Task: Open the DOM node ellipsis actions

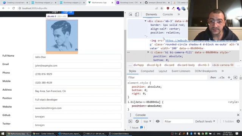Action: coord(129,52)
